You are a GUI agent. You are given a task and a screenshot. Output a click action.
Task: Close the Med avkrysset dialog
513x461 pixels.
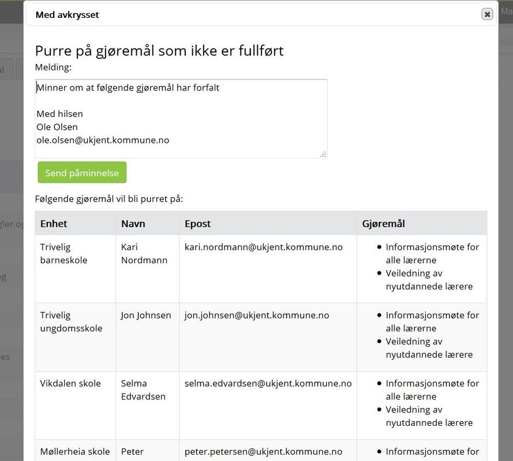pos(487,14)
